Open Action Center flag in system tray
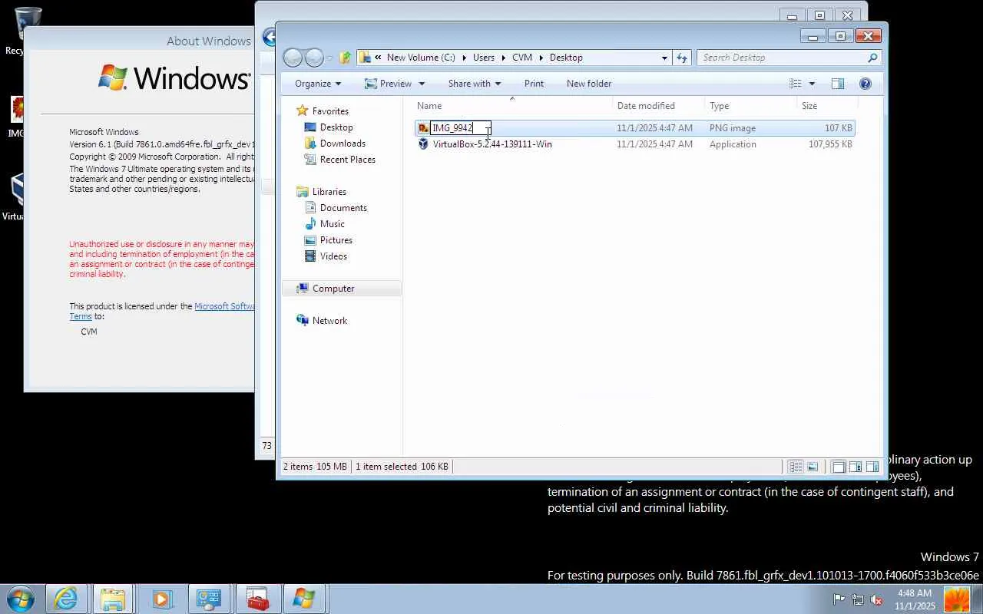Screen dimensions: 983x614 pyautogui.click(x=839, y=599)
